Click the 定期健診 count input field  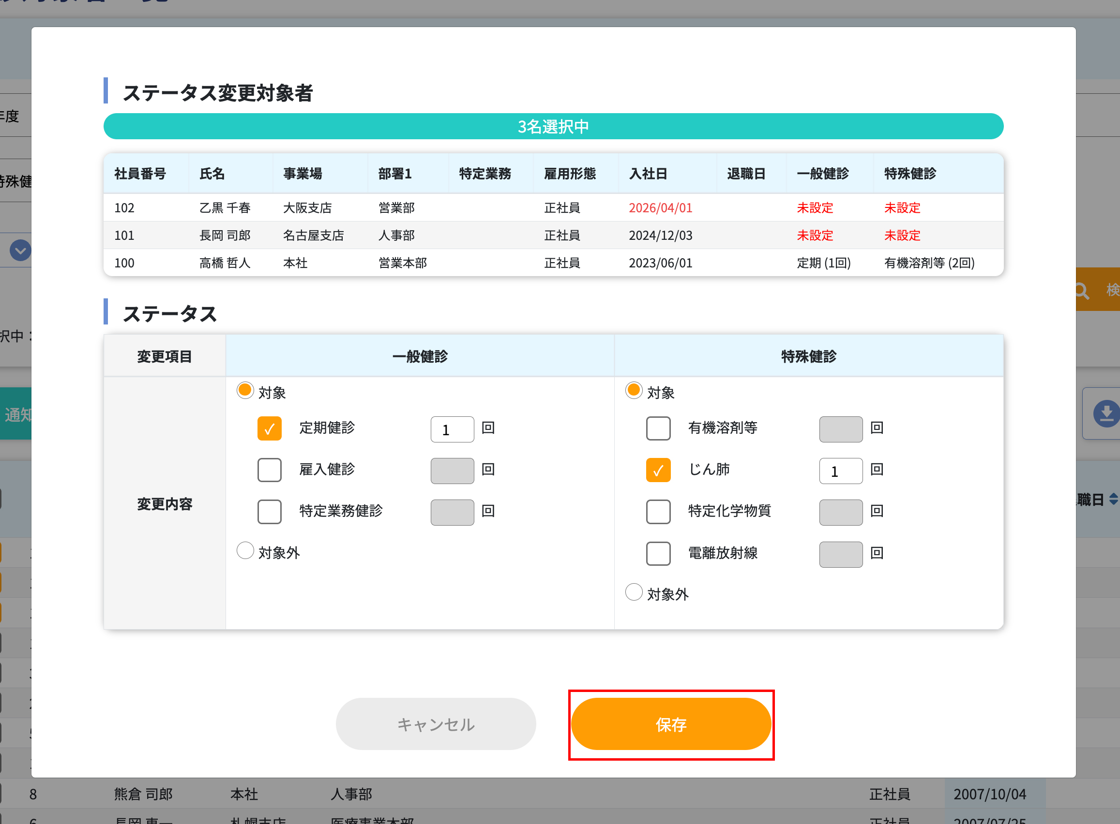click(452, 429)
